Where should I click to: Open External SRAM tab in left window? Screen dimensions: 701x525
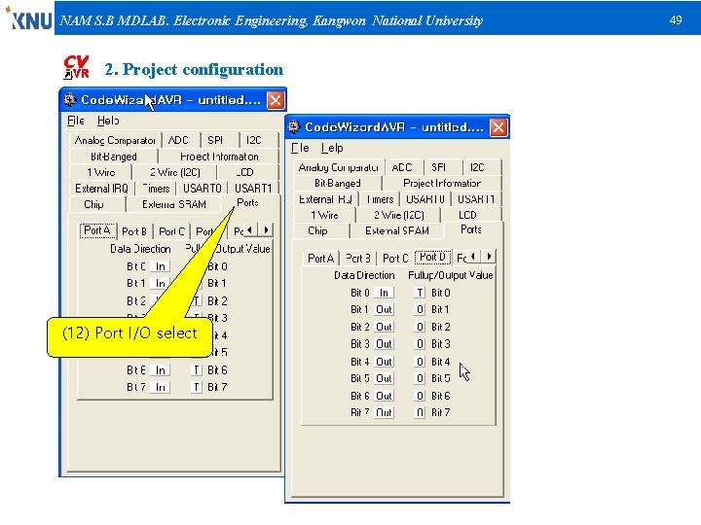[x=174, y=204]
